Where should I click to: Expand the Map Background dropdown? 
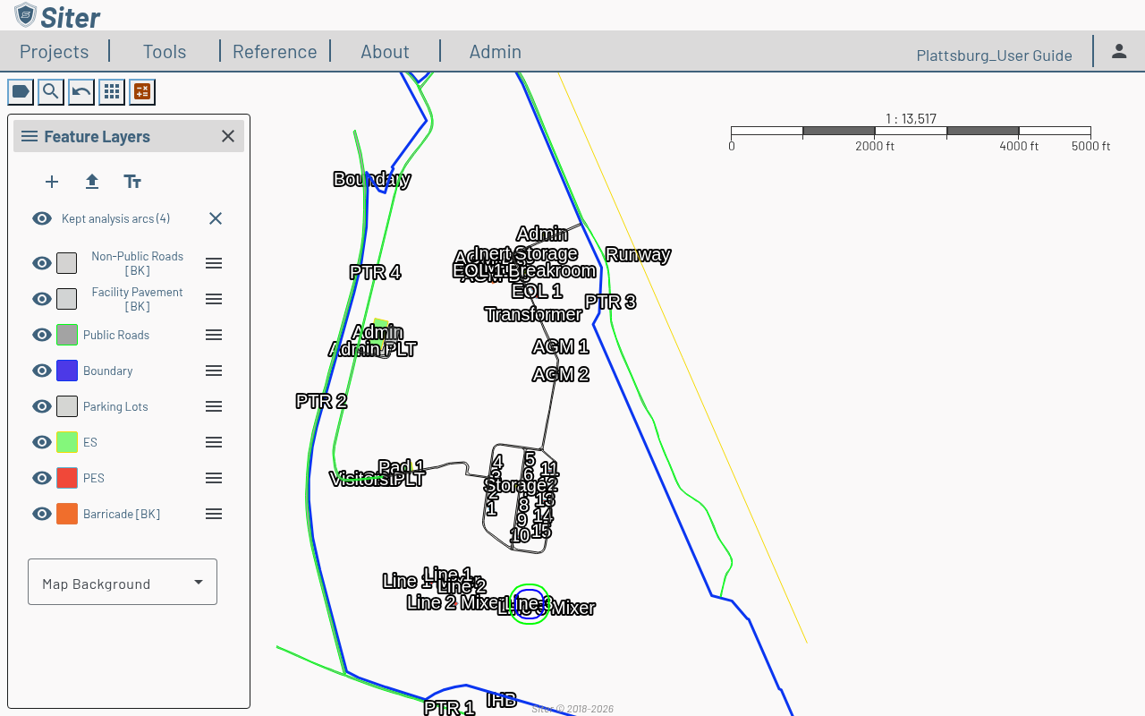pos(123,582)
